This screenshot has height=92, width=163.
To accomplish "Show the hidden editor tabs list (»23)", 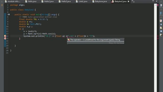I will 133,1.
